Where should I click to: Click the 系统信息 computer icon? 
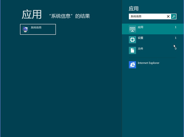25,29
